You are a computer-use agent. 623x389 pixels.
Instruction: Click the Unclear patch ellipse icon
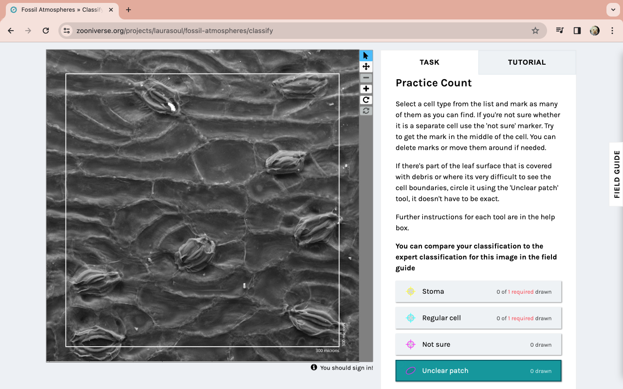(411, 371)
